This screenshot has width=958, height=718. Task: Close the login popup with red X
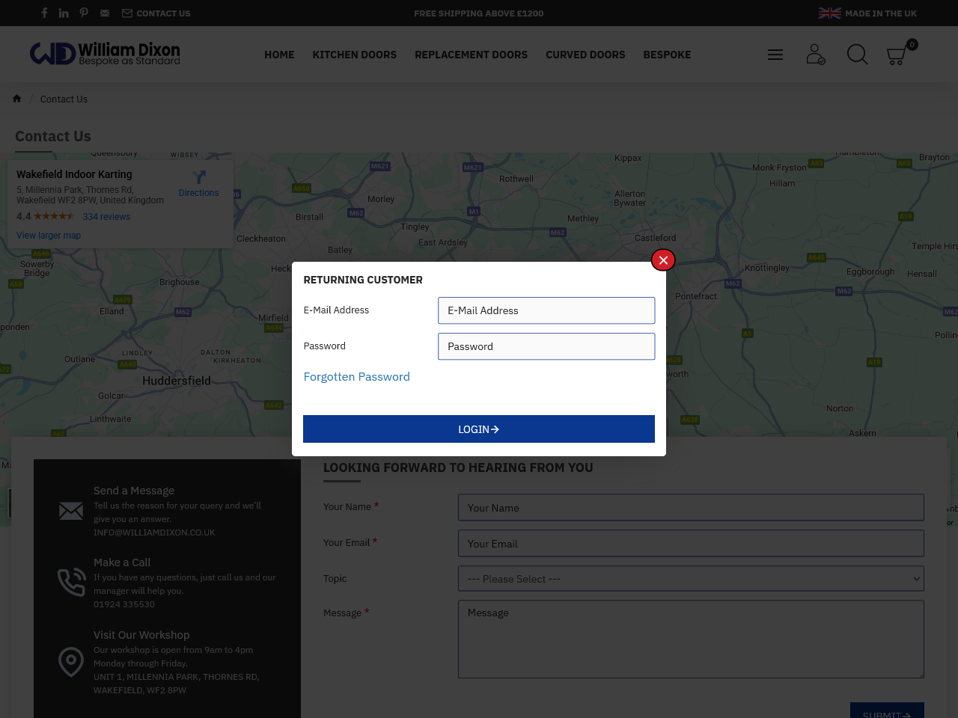coord(663,260)
